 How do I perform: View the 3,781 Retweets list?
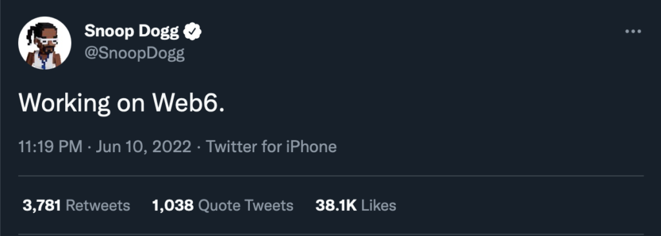pos(76,206)
